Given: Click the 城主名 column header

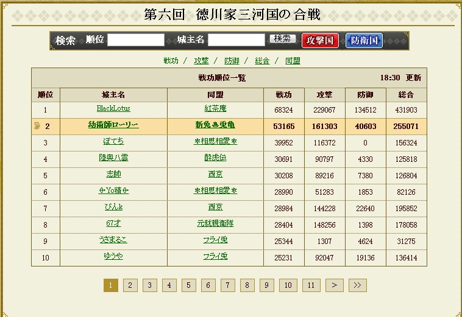Looking at the screenshot, I should pyautogui.click(x=113, y=95).
